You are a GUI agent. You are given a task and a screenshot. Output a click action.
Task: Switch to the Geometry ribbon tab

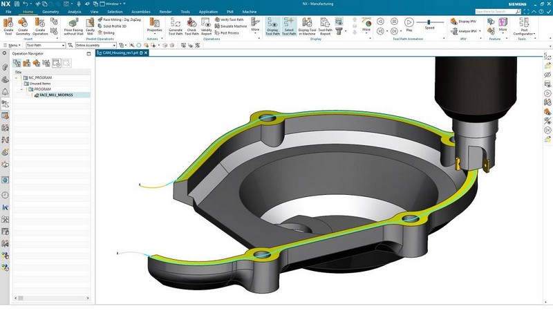[50, 12]
